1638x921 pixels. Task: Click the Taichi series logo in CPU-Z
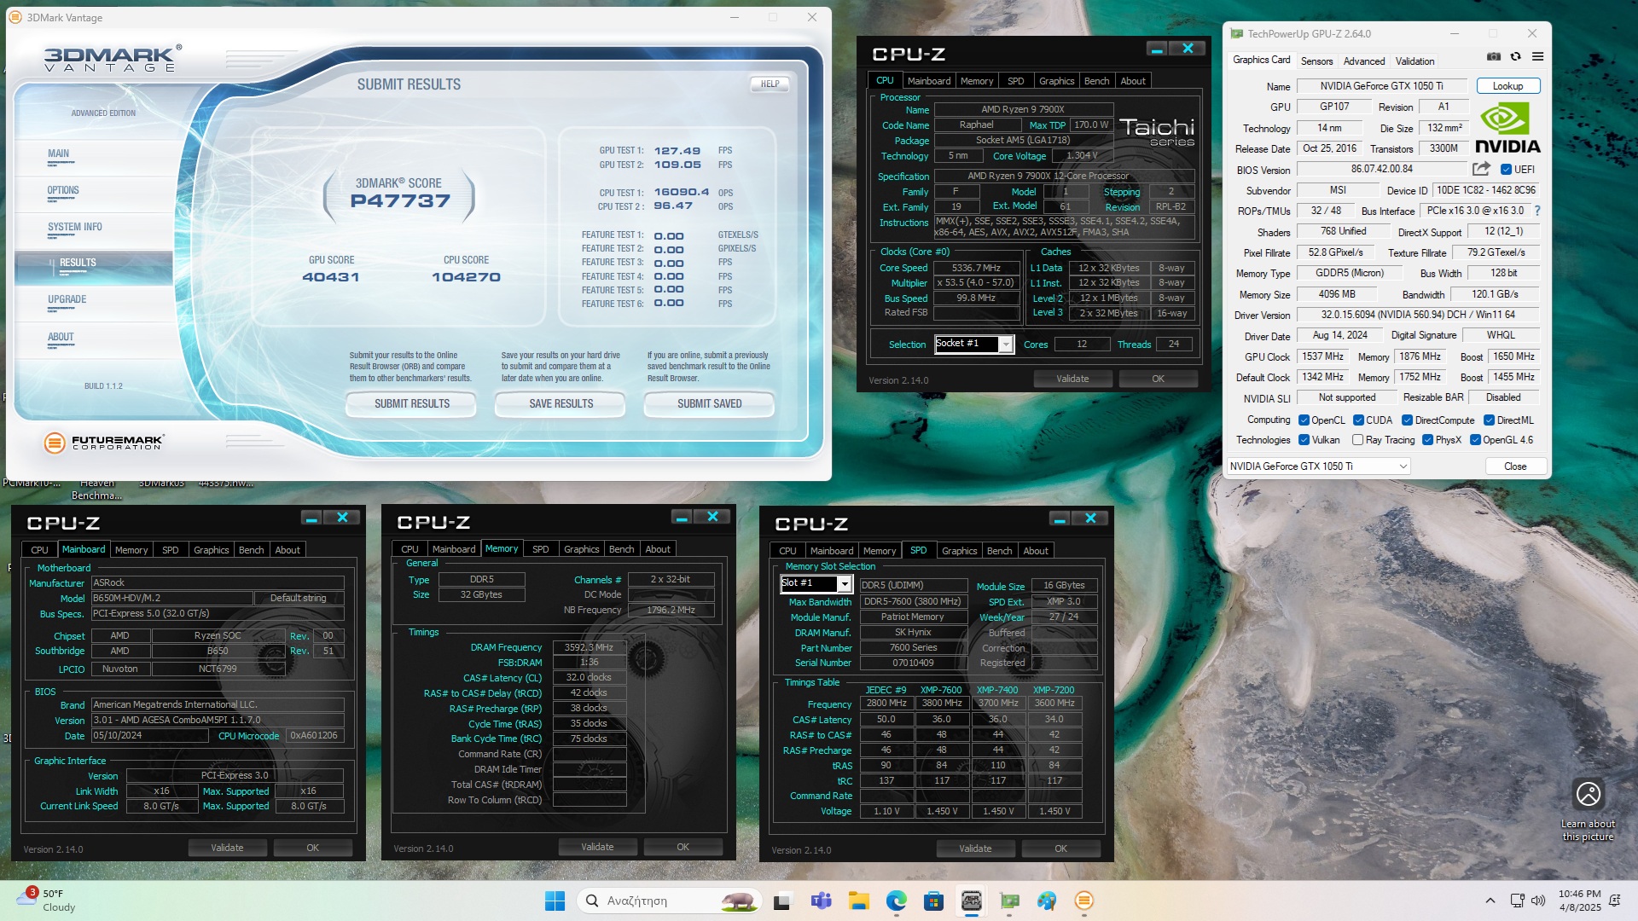point(1156,132)
